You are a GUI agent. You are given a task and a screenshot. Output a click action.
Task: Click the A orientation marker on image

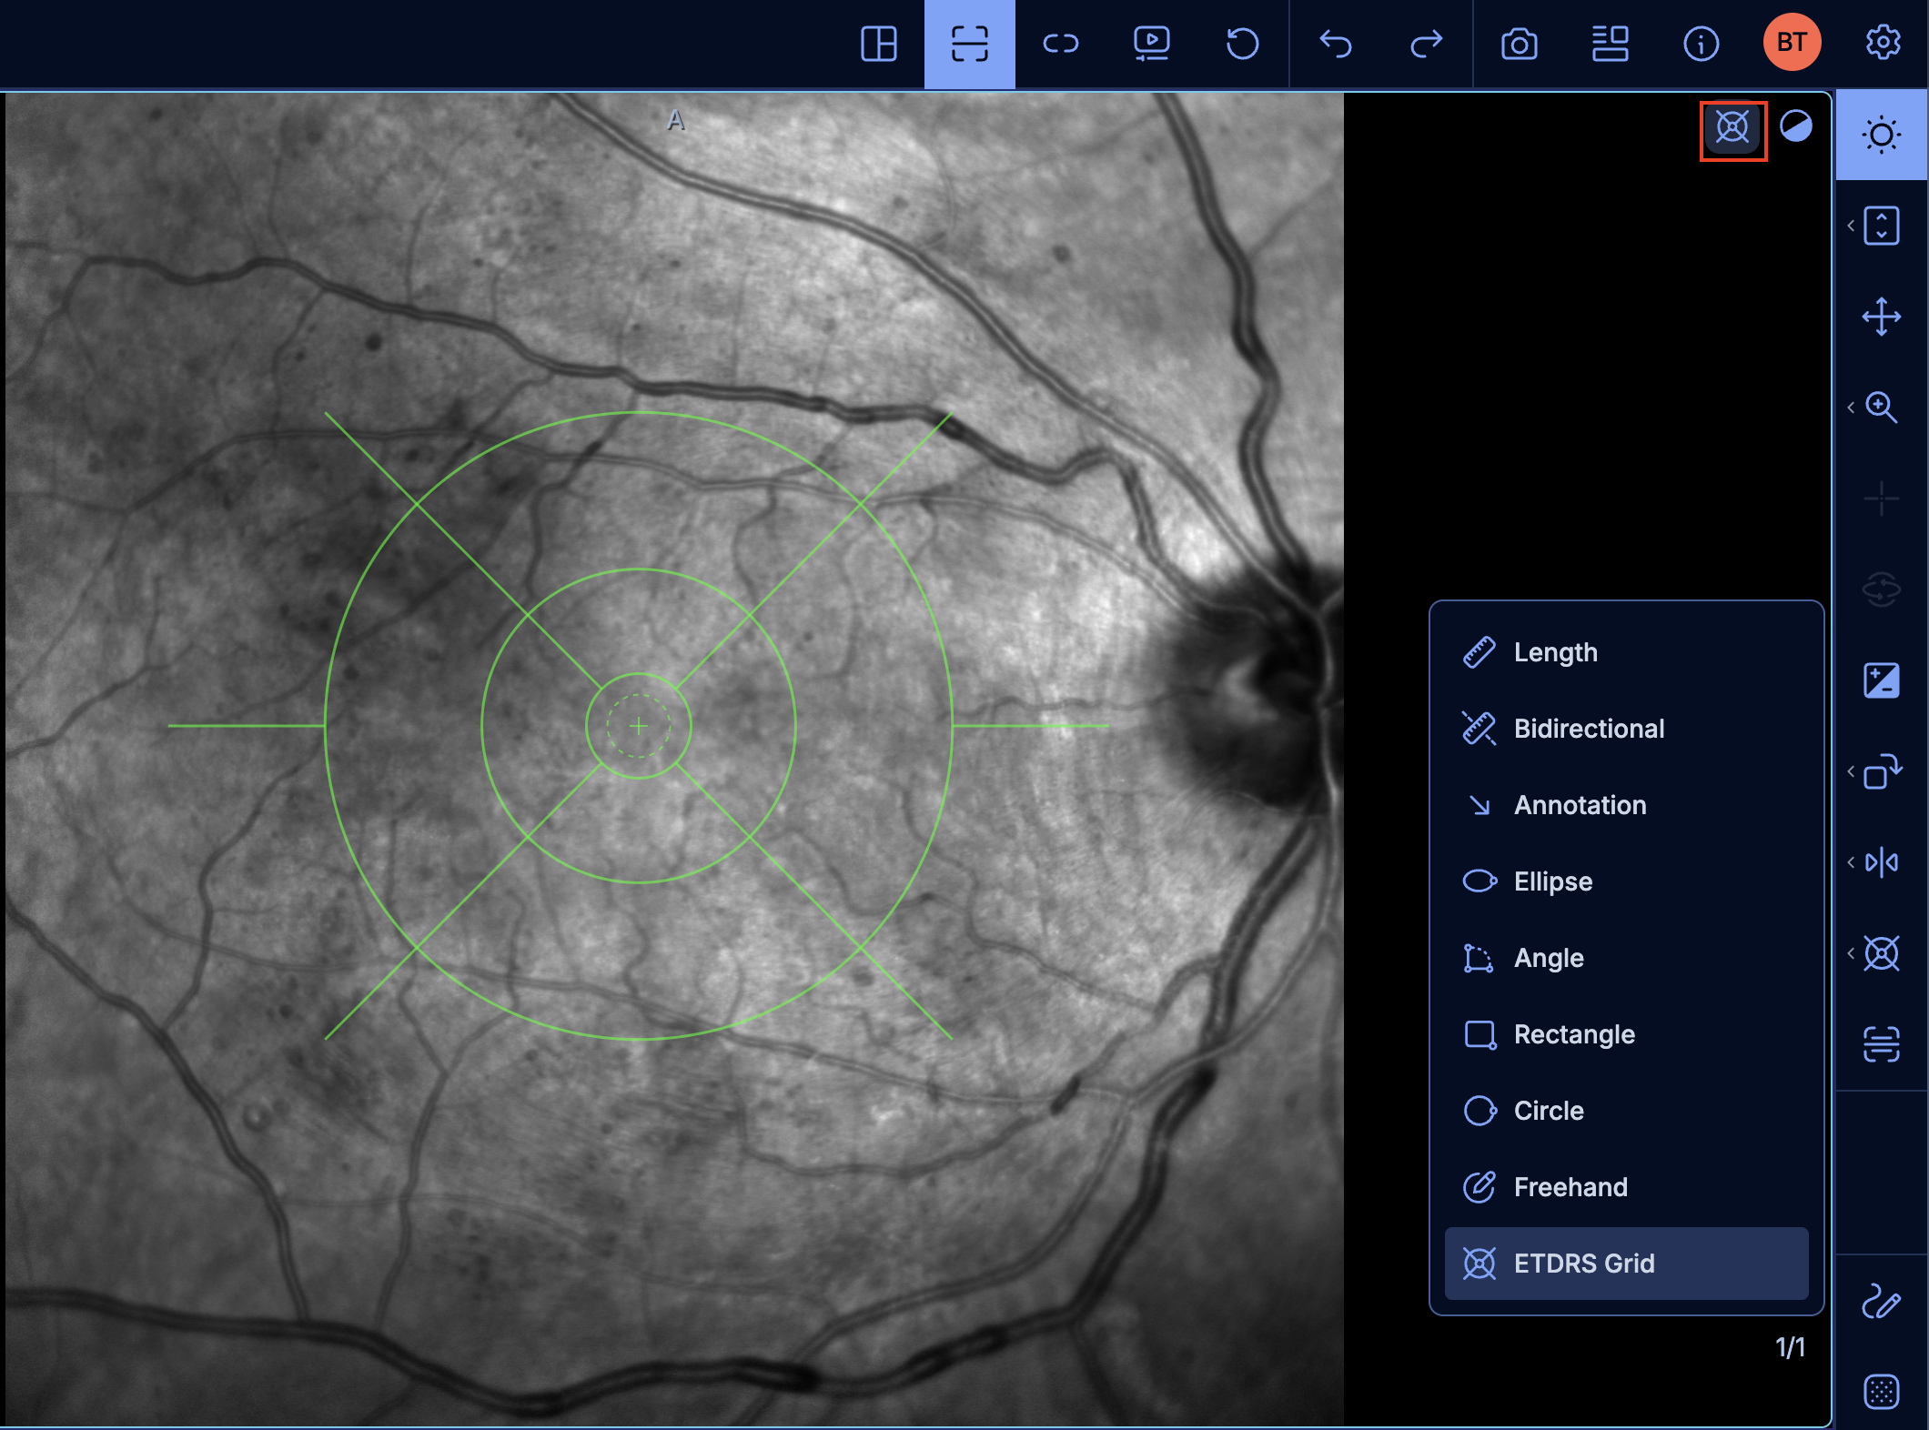[675, 120]
